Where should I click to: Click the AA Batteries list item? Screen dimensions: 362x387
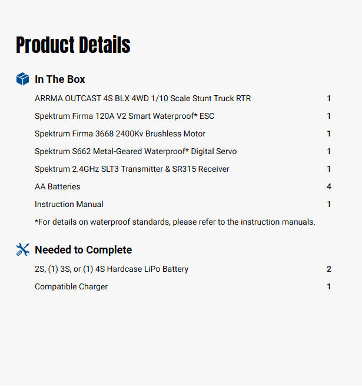(58, 186)
